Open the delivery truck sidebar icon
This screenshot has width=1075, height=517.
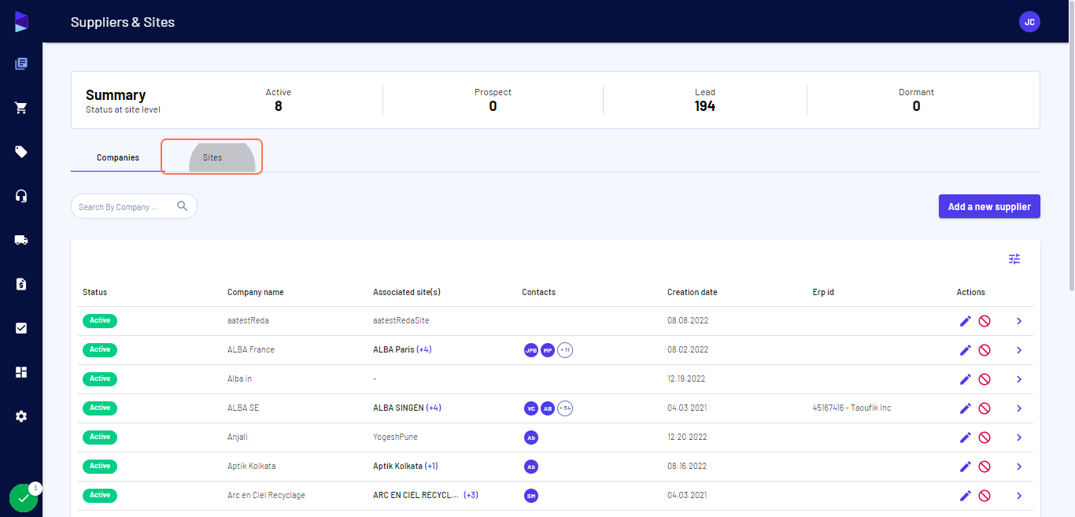click(x=21, y=240)
